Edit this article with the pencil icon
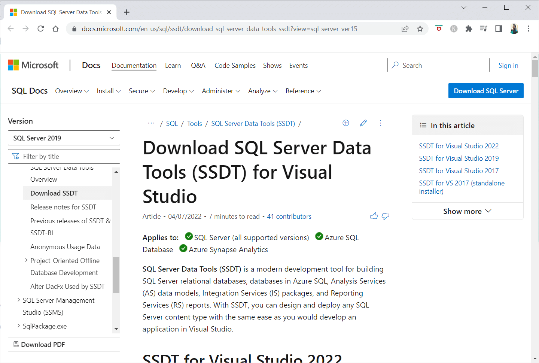The width and height of the screenshot is (539, 363). [x=363, y=123]
